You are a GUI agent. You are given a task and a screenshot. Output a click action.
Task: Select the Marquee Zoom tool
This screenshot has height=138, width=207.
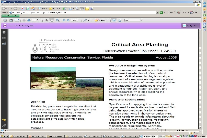point(58,20)
